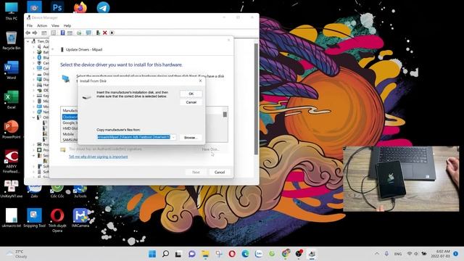464x261 pixels.
Task: Click red X uninstall device toolbar icon
Action: point(104,33)
